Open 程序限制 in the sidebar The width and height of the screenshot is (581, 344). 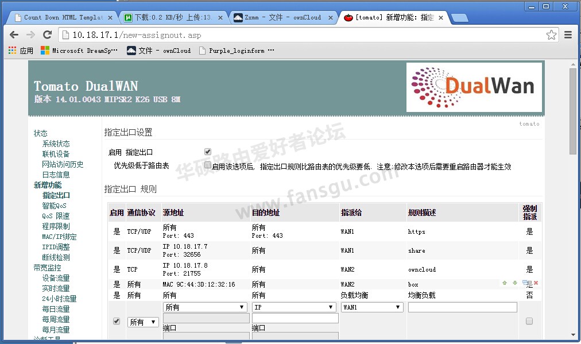click(x=56, y=226)
